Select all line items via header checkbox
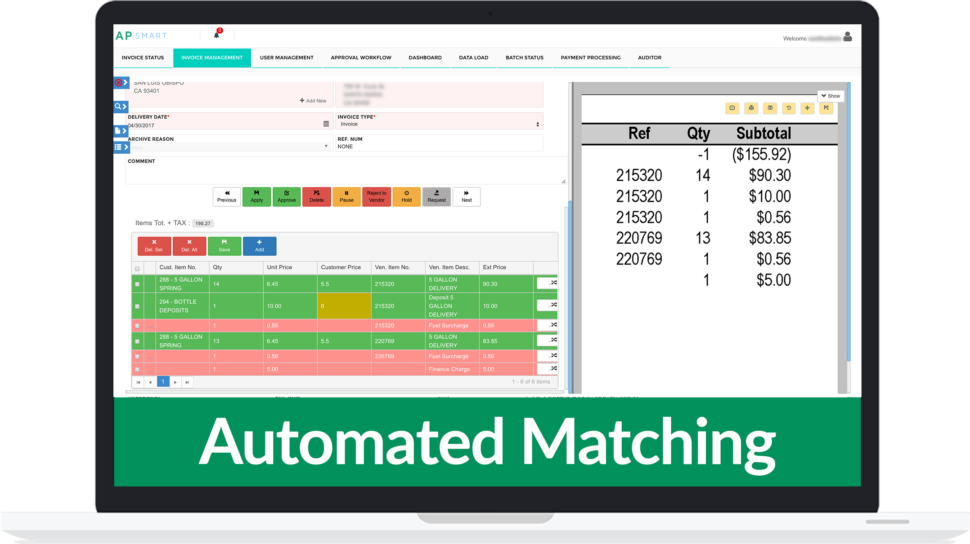The height and width of the screenshot is (544, 970). (x=137, y=268)
